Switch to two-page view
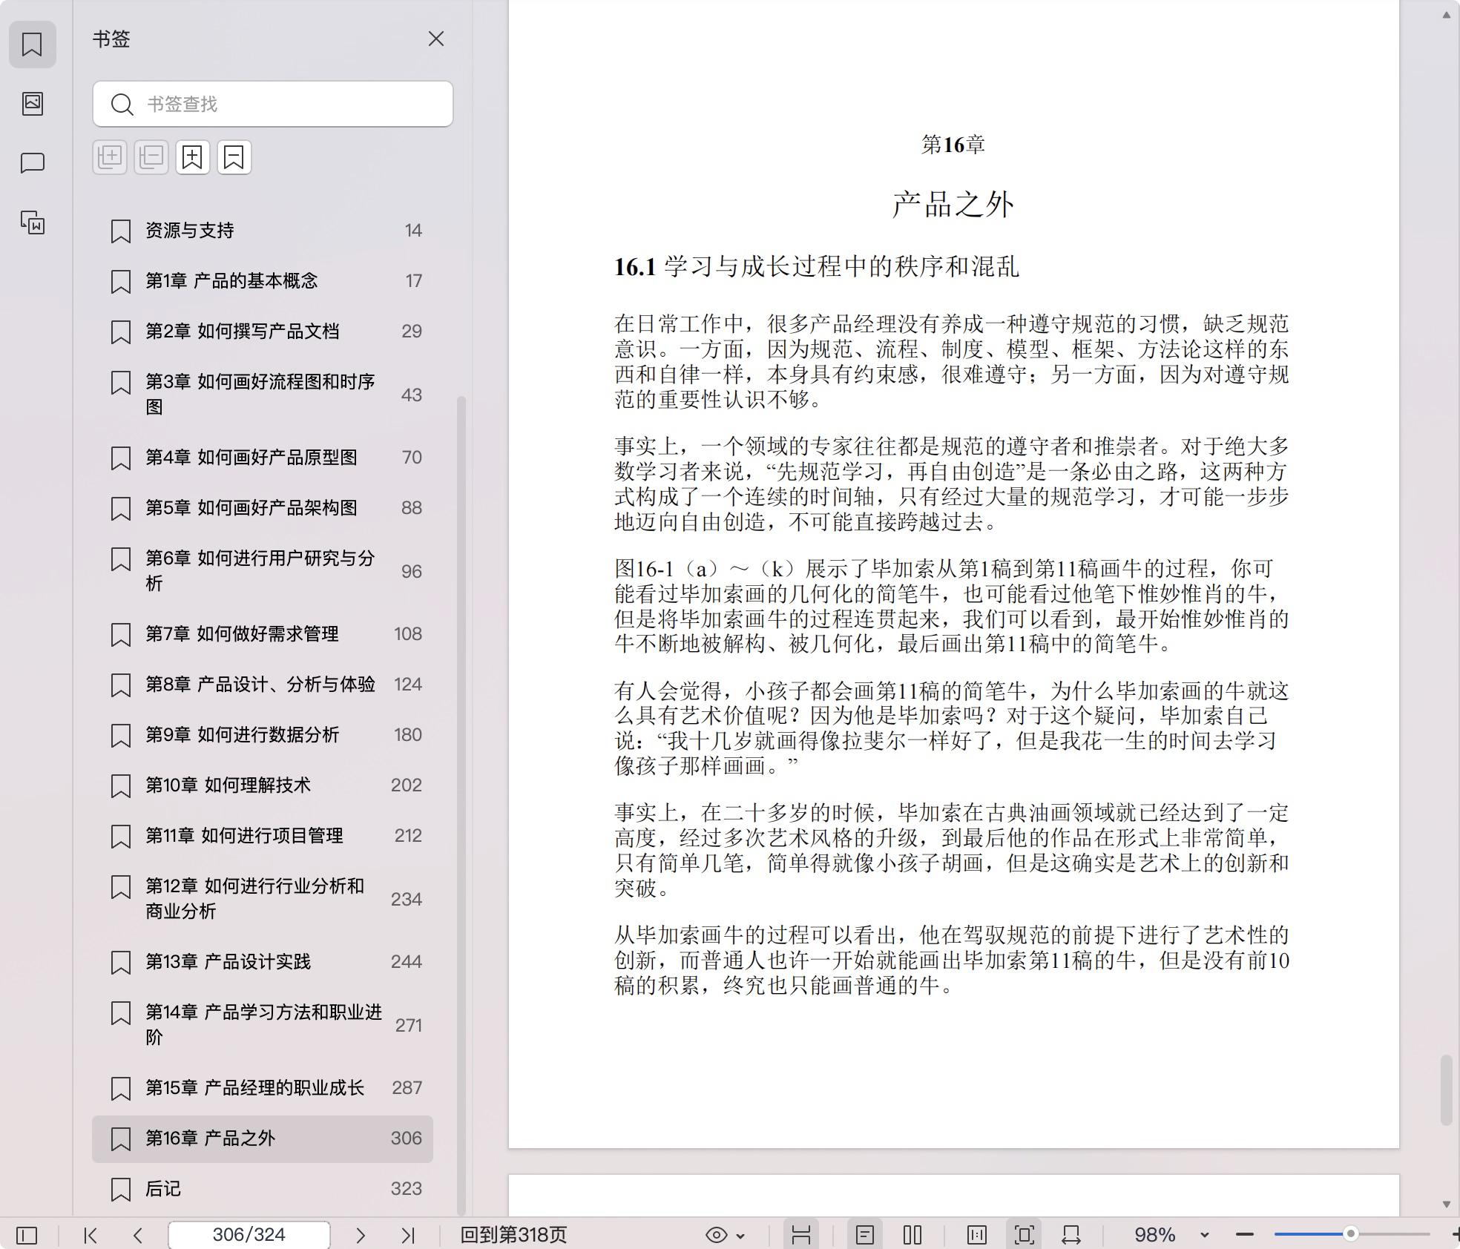 click(x=912, y=1235)
